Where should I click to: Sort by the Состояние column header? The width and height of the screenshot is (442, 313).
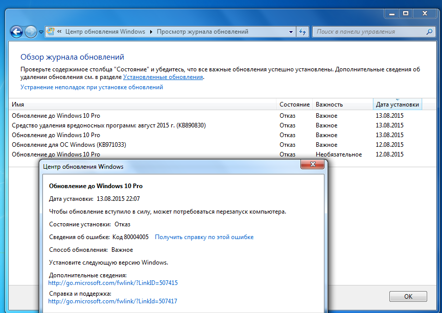(294, 105)
